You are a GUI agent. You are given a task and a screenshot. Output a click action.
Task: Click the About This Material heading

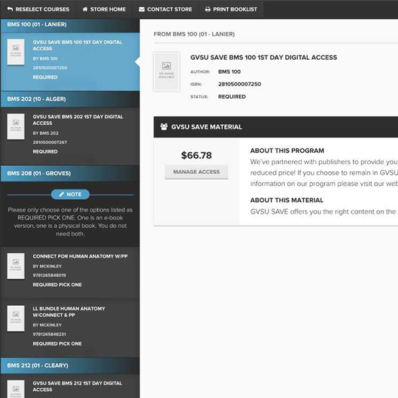287,200
